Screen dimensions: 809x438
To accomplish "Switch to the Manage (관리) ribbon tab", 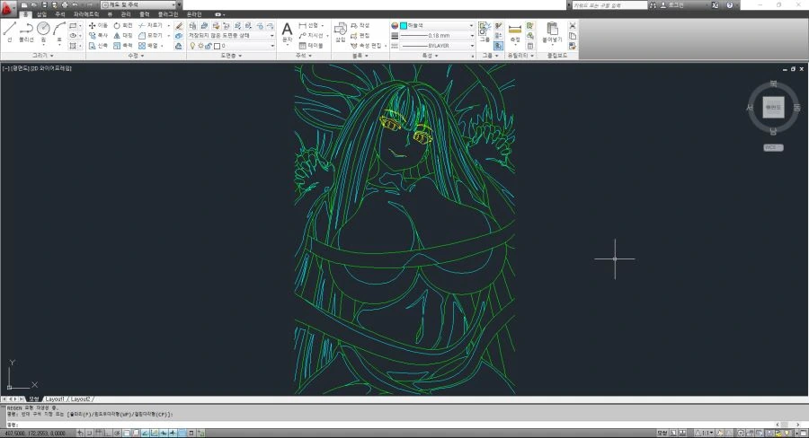I will tap(125, 14).
